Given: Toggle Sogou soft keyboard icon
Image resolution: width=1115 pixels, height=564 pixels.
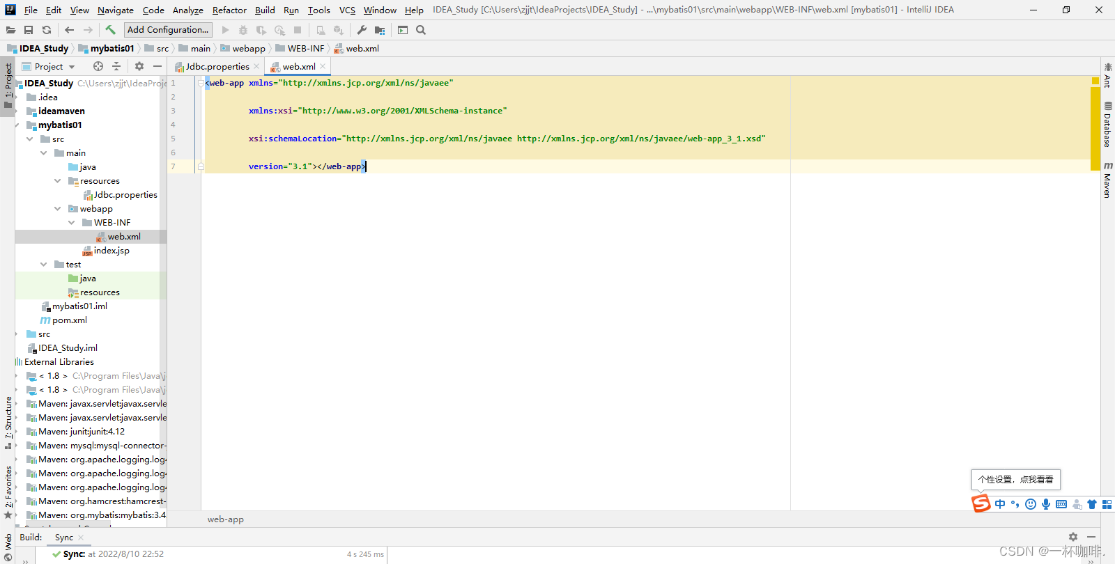Looking at the screenshot, I should [x=1061, y=504].
